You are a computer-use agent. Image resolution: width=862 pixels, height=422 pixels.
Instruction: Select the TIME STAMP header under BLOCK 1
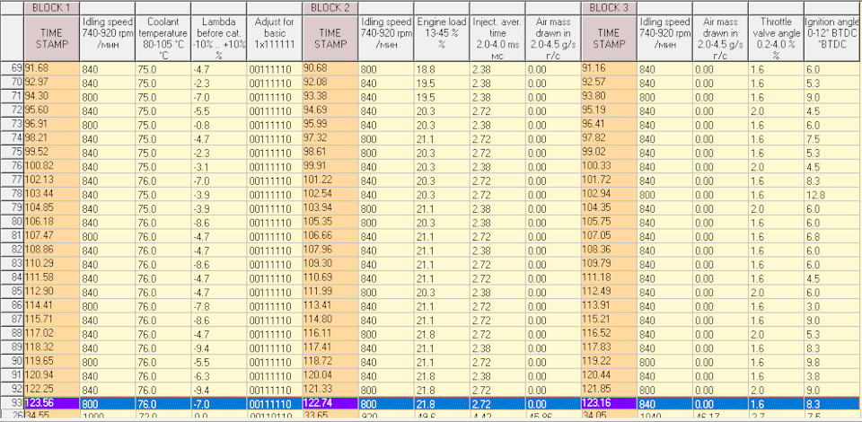coord(52,39)
